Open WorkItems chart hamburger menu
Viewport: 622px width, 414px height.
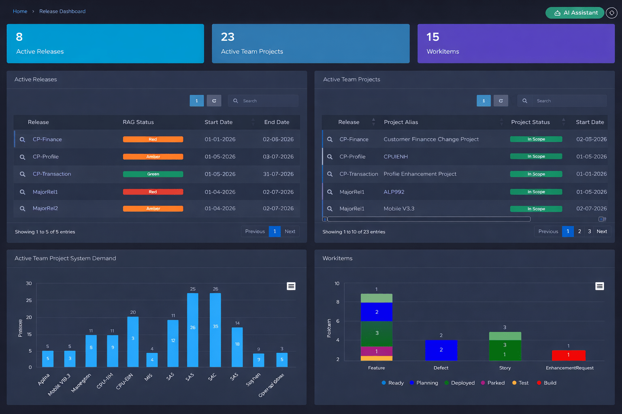[x=600, y=286]
